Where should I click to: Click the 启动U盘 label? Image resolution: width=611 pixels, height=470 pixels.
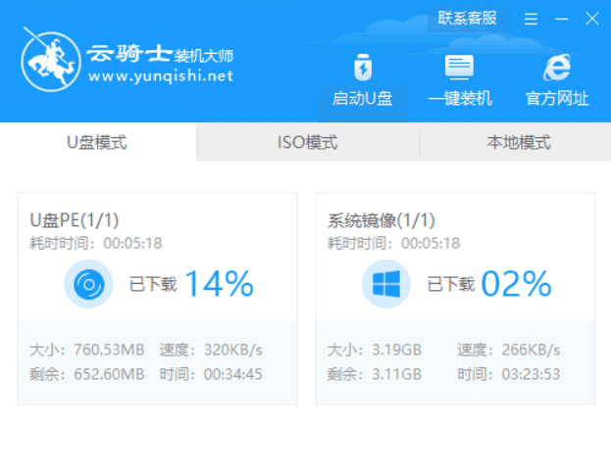point(363,98)
